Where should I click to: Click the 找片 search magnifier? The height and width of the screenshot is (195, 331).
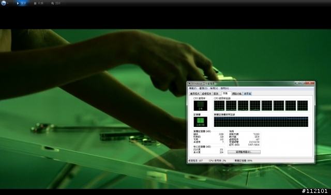pos(53,4)
